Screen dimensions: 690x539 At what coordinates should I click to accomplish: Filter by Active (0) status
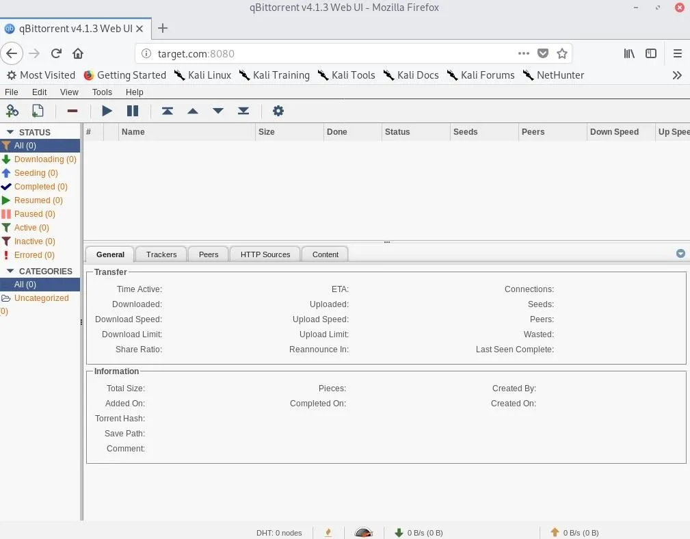point(40,228)
